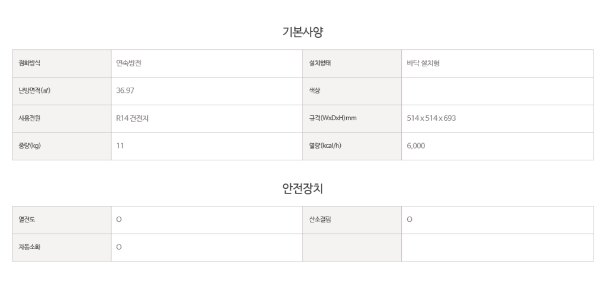Viewport: 606px width, 281px height.
Task: Select the R14 건전지 value
Action: pyautogui.click(x=132, y=118)
